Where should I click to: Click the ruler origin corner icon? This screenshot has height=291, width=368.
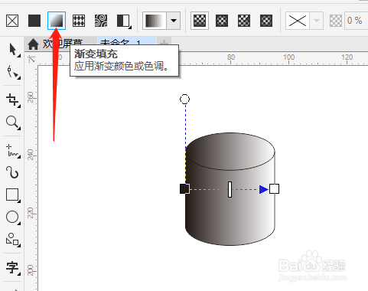(x=31, y=59)
